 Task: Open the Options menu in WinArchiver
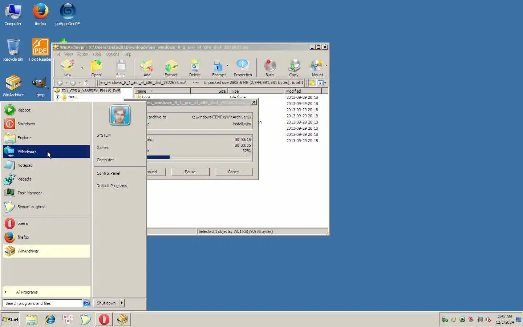pyautogui.click(x=113, y=54)
